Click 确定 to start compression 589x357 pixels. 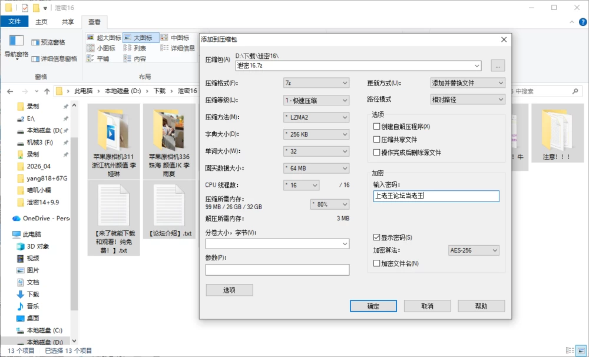coord(373,306)
